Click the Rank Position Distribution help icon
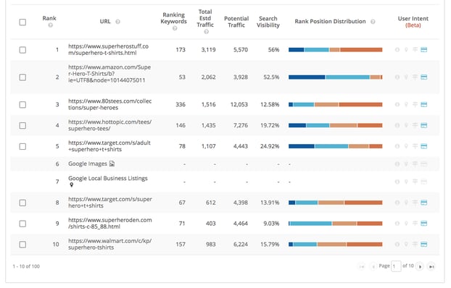 click(373, 22)
